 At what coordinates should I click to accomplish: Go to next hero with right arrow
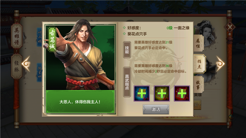click(x=220, y=64)
